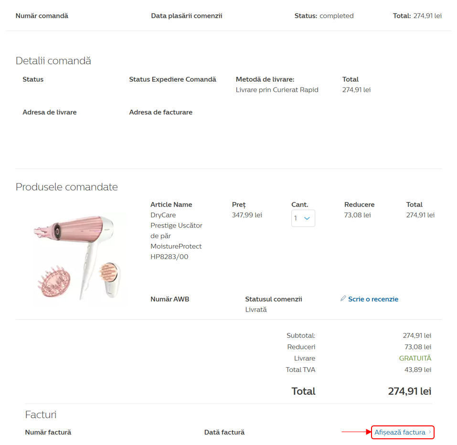The width and height of the screenshot is (457, 445).
Task: Click the Scrie o recenzie link
Action: (373, 299)
